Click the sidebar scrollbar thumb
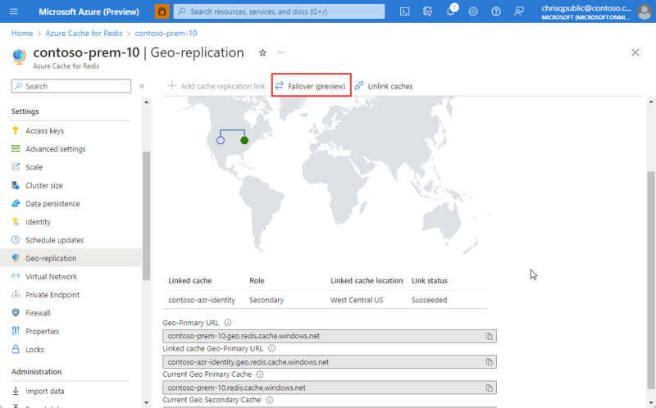The width and height of the screenshot is (656, 408). coord(146,215)
